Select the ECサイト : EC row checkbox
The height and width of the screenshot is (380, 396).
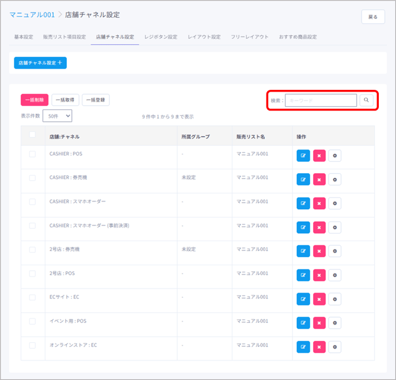point(33,297)
